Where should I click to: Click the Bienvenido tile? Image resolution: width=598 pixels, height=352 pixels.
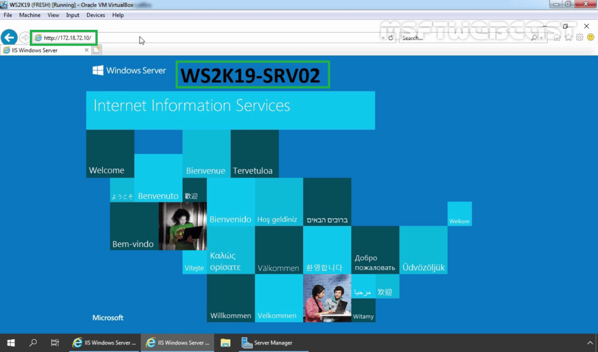pos(231,202)
